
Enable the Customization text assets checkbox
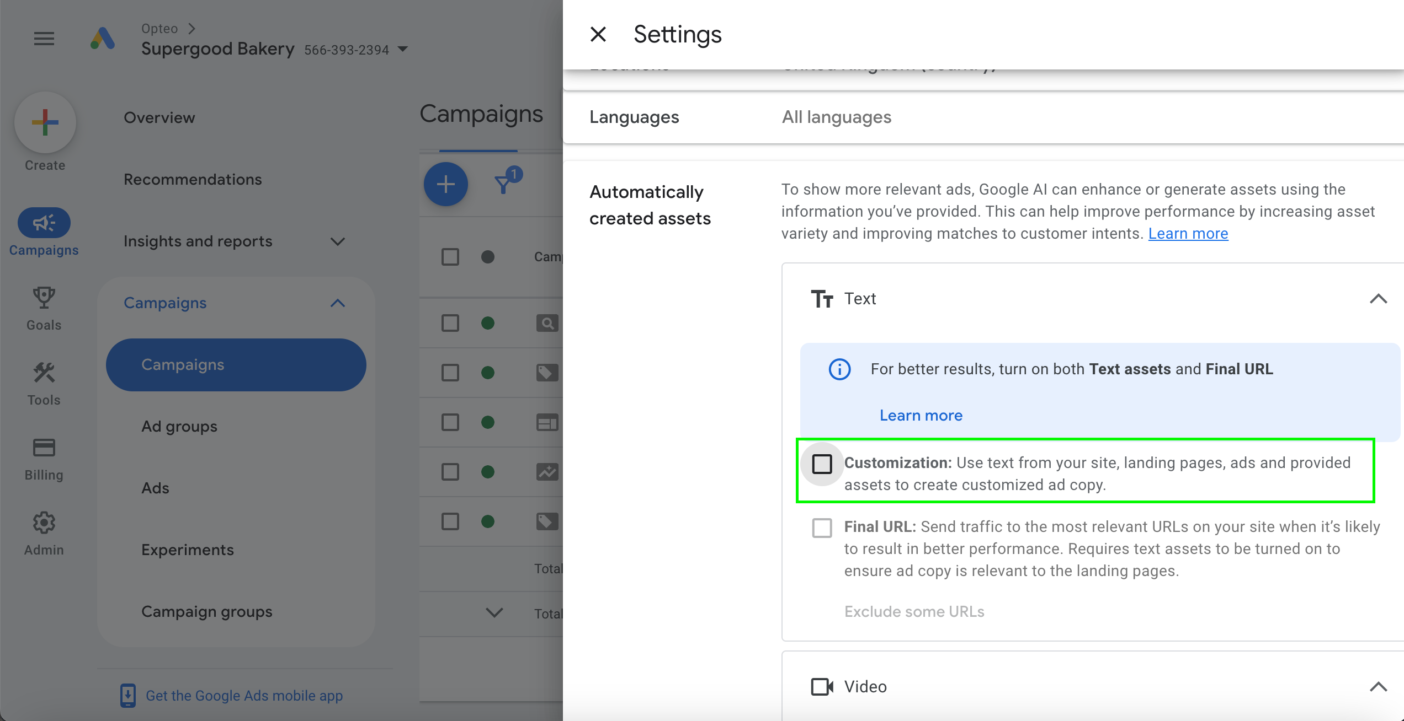coord(822,464)
